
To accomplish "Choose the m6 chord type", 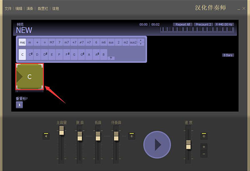I will point(104,42).
